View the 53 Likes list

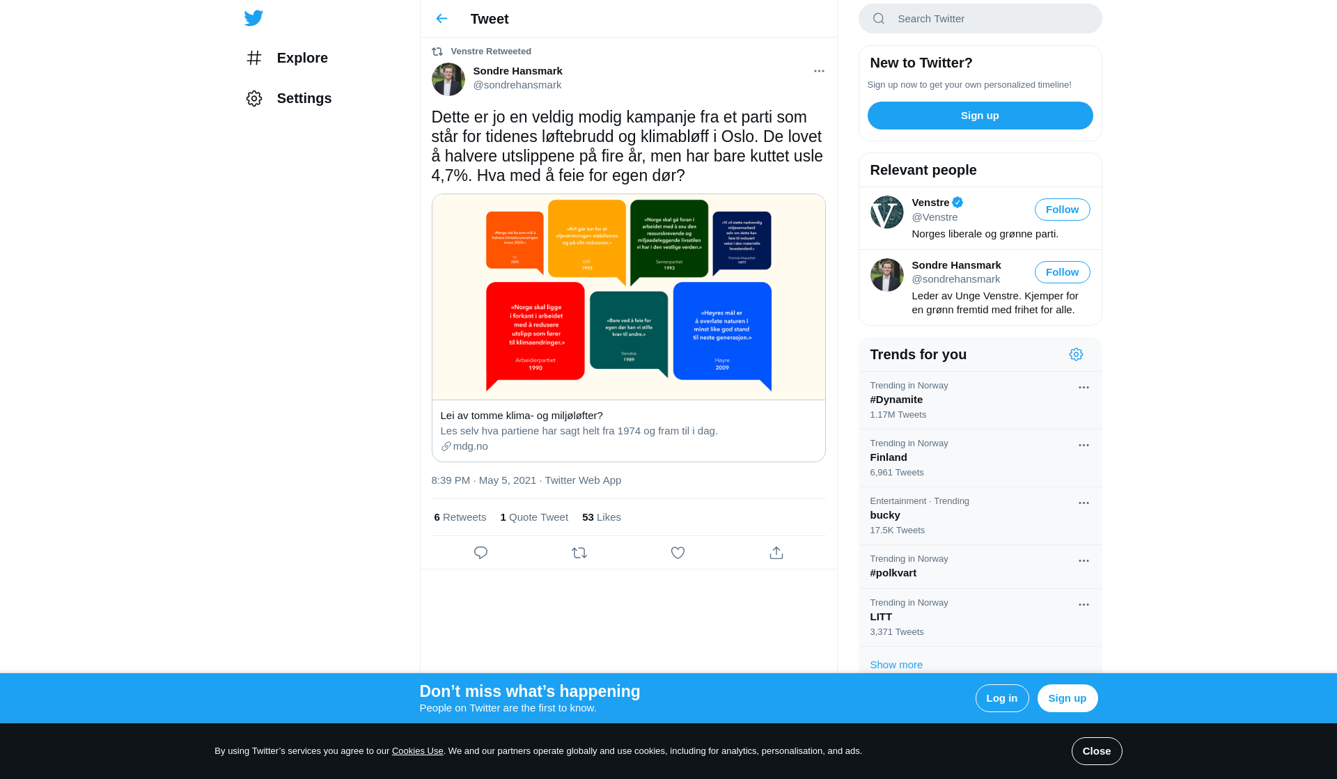click(601, 517)
